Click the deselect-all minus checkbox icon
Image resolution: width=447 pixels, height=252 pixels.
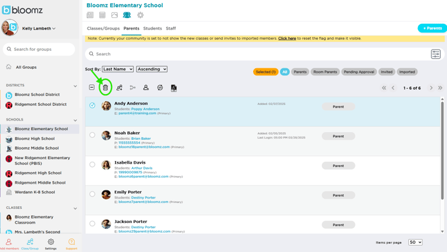[91, 87]
